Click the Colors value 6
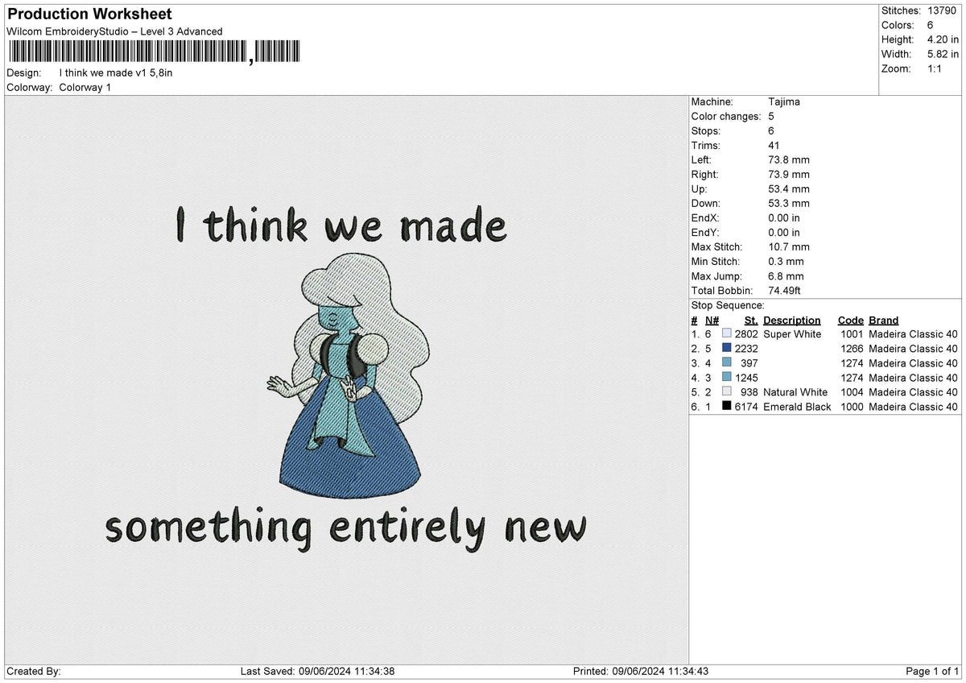The image size is (966, 683). pyautogui.click(x=931, y=25)
